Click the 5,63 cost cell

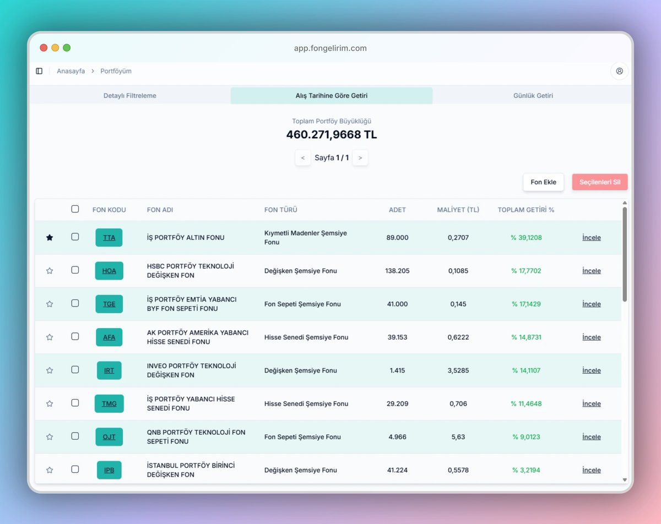click(x=458, y=437)
